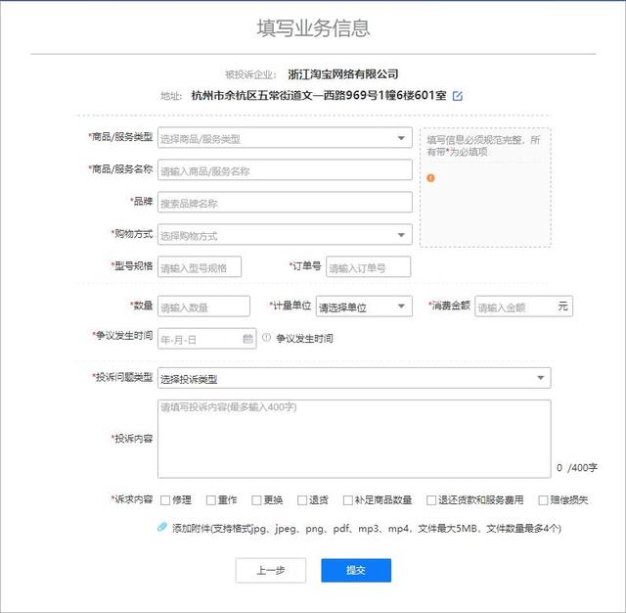Focus the 数量 input field
Image resolution: width=626 pixels, height=613 pixels.
coord(203,306)
